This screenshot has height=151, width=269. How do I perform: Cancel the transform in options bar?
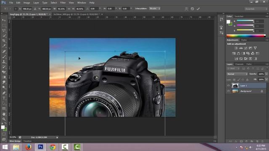193,9
